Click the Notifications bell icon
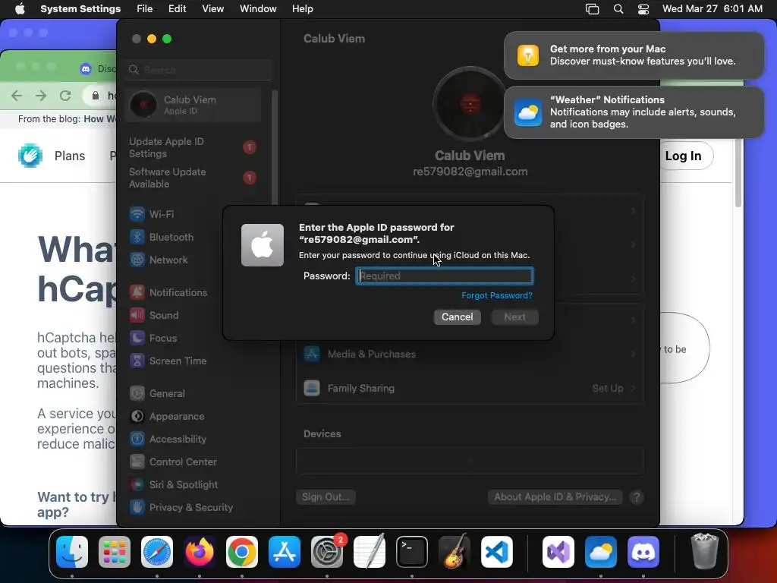This screenshot has height=583, width=777. (x=137, y=292)
